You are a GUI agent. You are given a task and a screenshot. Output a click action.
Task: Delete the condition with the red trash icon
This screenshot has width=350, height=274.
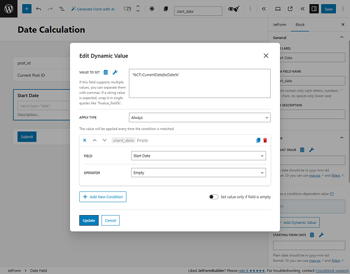point(265,140)
